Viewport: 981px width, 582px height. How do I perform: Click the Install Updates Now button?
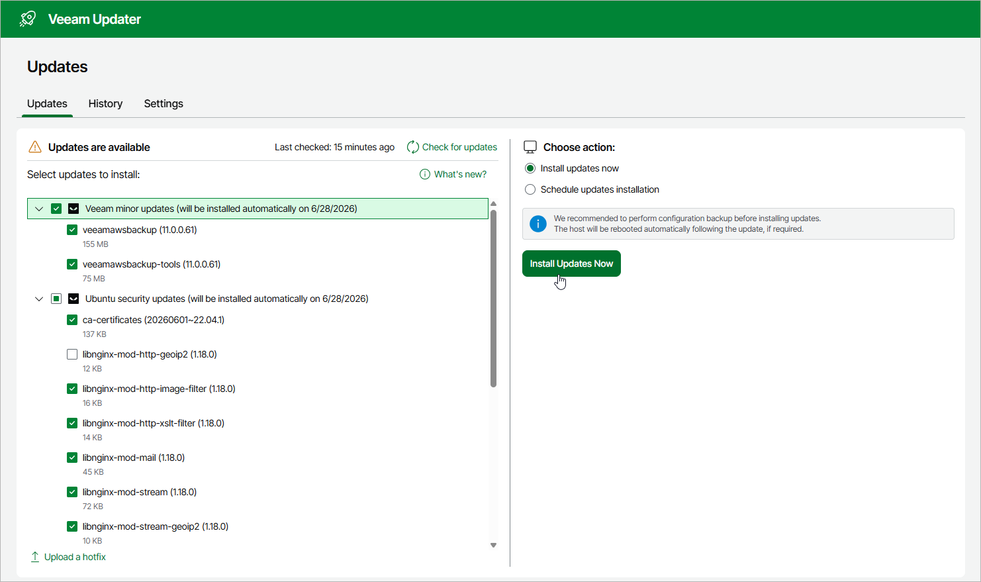(571, 264)
